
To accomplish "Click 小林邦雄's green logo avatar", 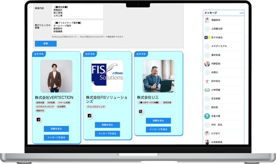I will click(x=207, y=90).
